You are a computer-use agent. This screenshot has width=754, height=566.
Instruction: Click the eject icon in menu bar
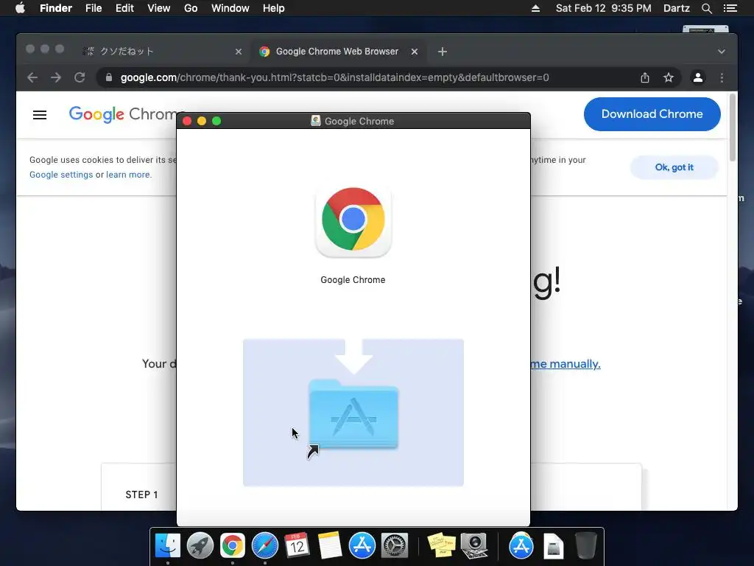[536, 8]
